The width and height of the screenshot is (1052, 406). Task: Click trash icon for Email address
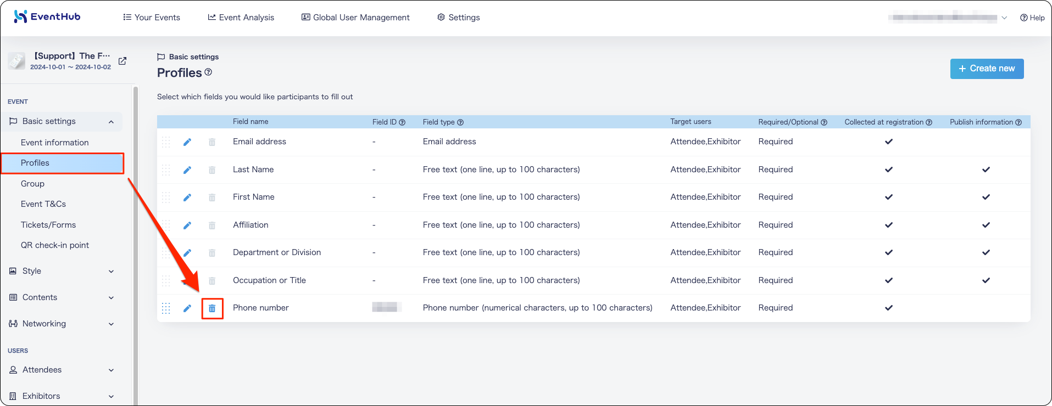coord(212,142)
